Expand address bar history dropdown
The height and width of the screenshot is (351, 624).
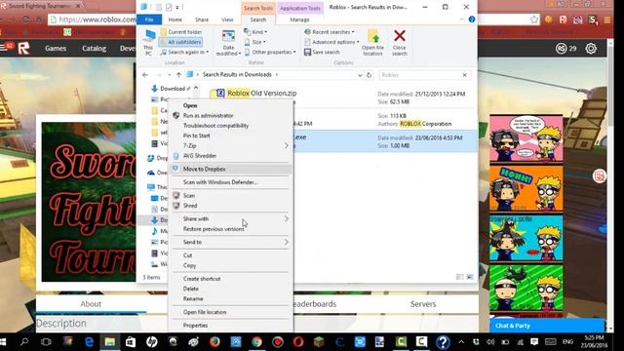(360, 75)
